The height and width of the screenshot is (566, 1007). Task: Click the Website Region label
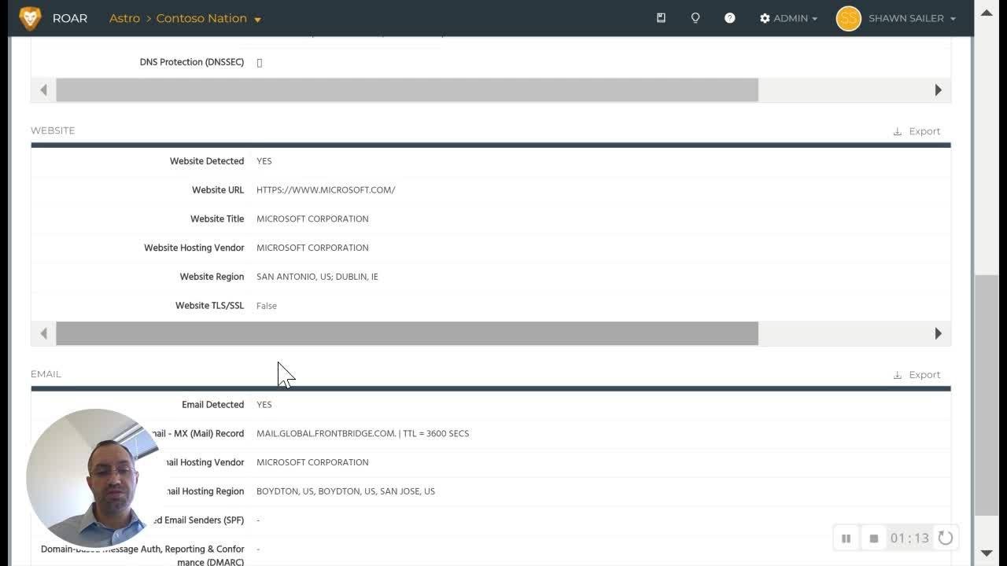point(212,277)
